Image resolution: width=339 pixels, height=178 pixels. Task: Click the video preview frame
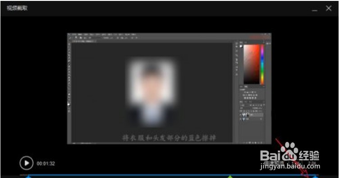[169, 89]
